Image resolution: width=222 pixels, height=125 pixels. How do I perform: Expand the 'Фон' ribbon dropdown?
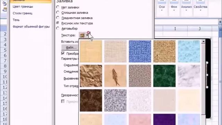[174, 7]
